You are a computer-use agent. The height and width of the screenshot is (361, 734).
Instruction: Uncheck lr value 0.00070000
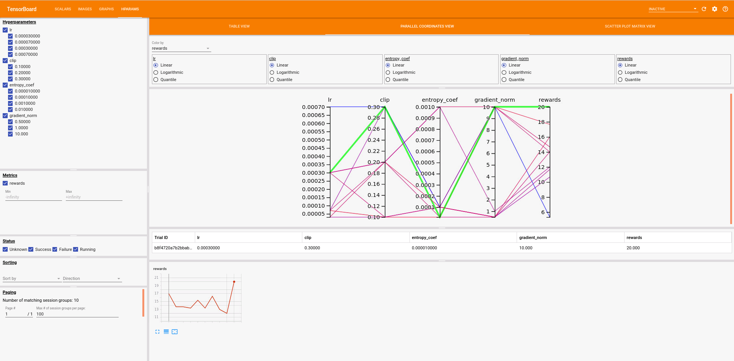coord(10,54)
